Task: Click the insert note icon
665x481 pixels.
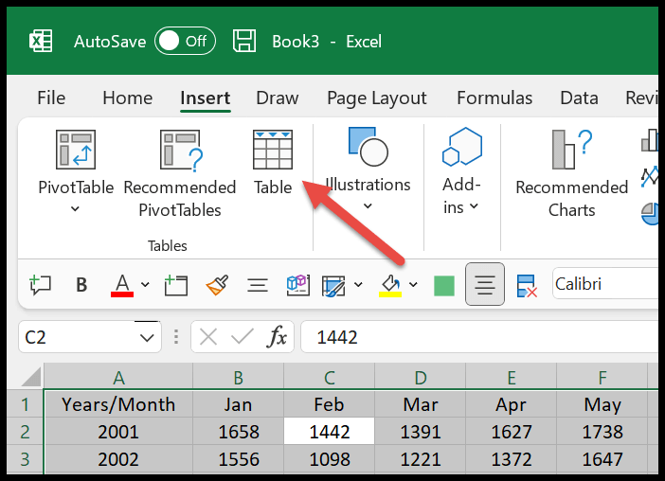Action: [175, 284]
